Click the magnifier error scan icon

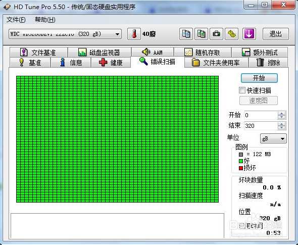coord(143,61)
